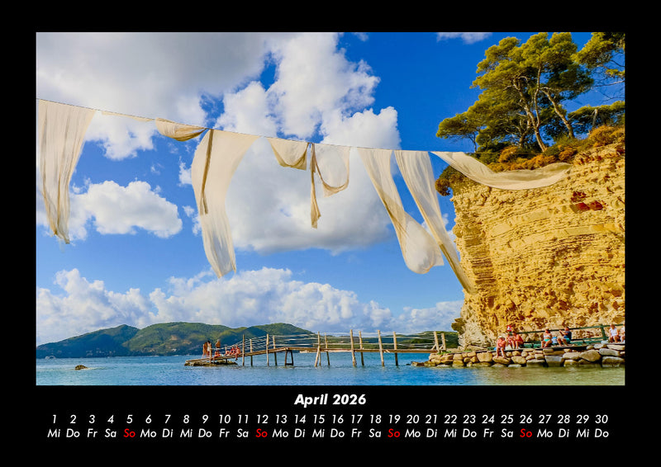Click the red date number 19

point(394,419)
